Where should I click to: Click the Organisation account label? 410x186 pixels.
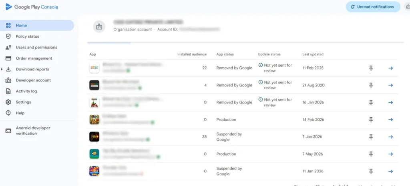click(133, 30)
